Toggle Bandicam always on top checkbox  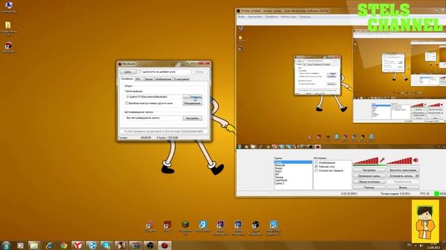point(127,103)
